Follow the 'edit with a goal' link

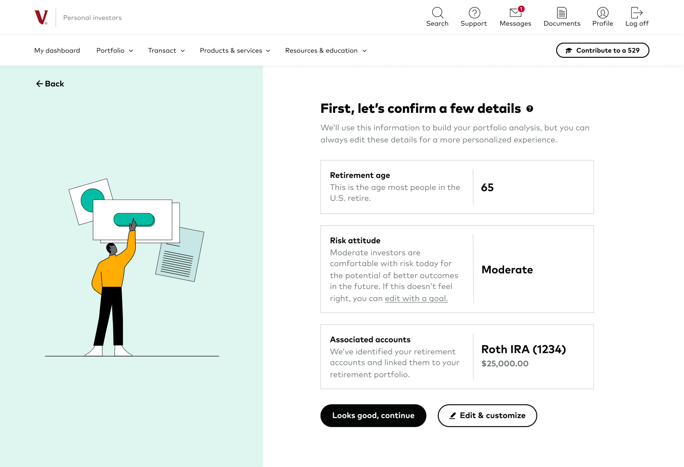[x=416, y=298]
